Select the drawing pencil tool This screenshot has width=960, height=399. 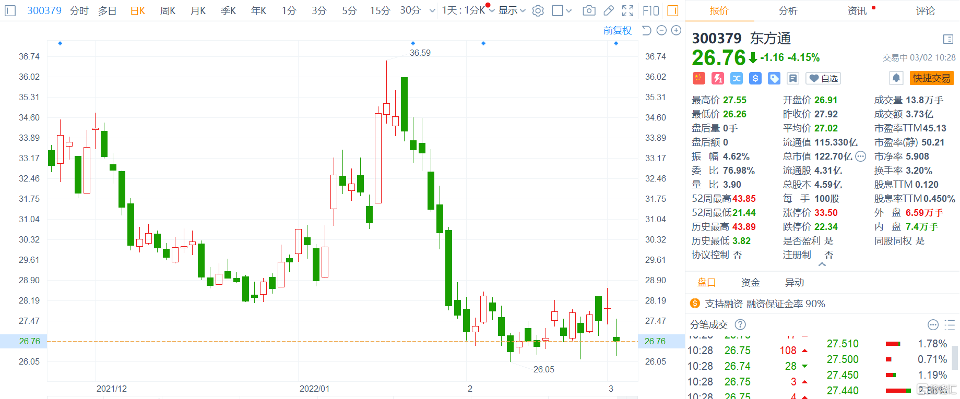pyautogui.click(x=608, y=10)
